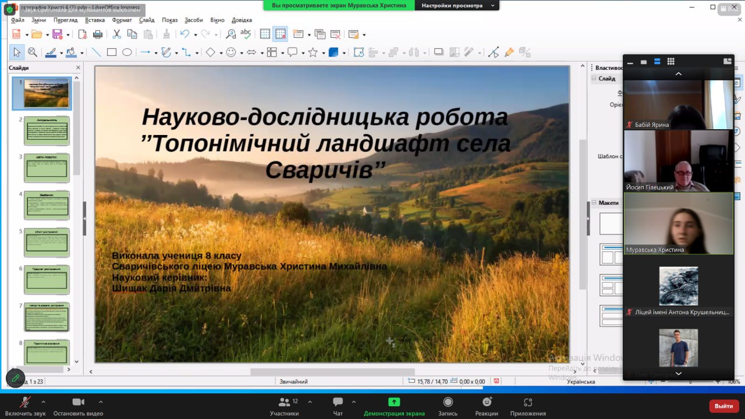
Task: Click the Spelling check abc icon
Action: [x=246, y=34]
